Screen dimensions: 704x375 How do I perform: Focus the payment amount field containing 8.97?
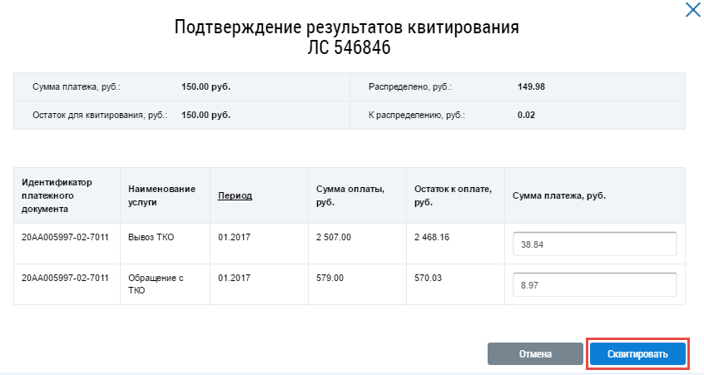pyautogui.click(x=594, y=284)
